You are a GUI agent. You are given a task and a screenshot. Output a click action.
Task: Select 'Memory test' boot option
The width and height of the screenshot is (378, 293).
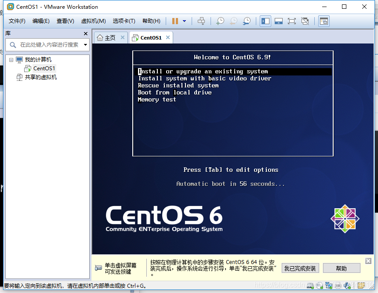point(157,99)
